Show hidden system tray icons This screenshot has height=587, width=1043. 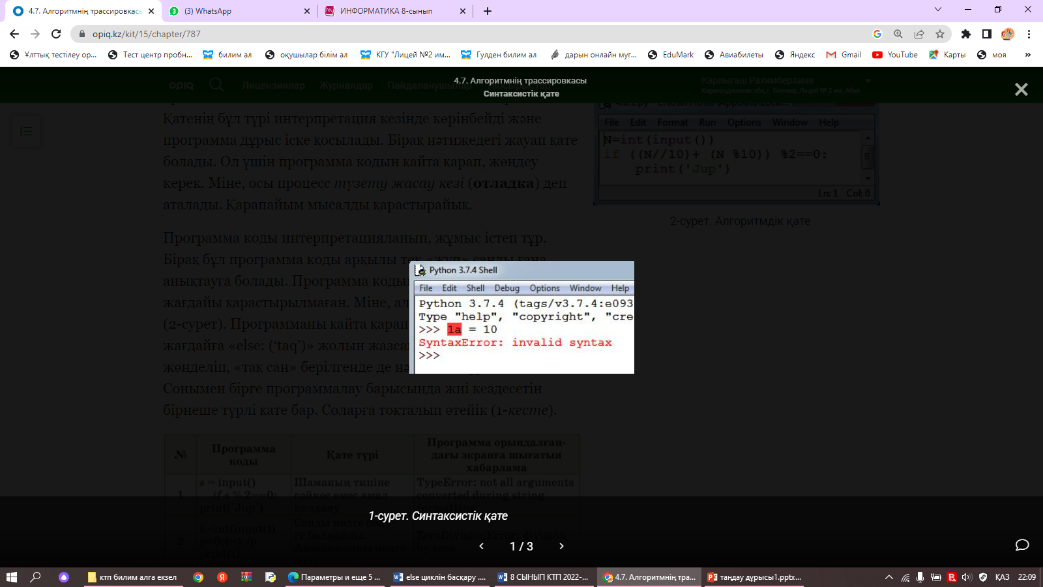(x=889, y=577)
